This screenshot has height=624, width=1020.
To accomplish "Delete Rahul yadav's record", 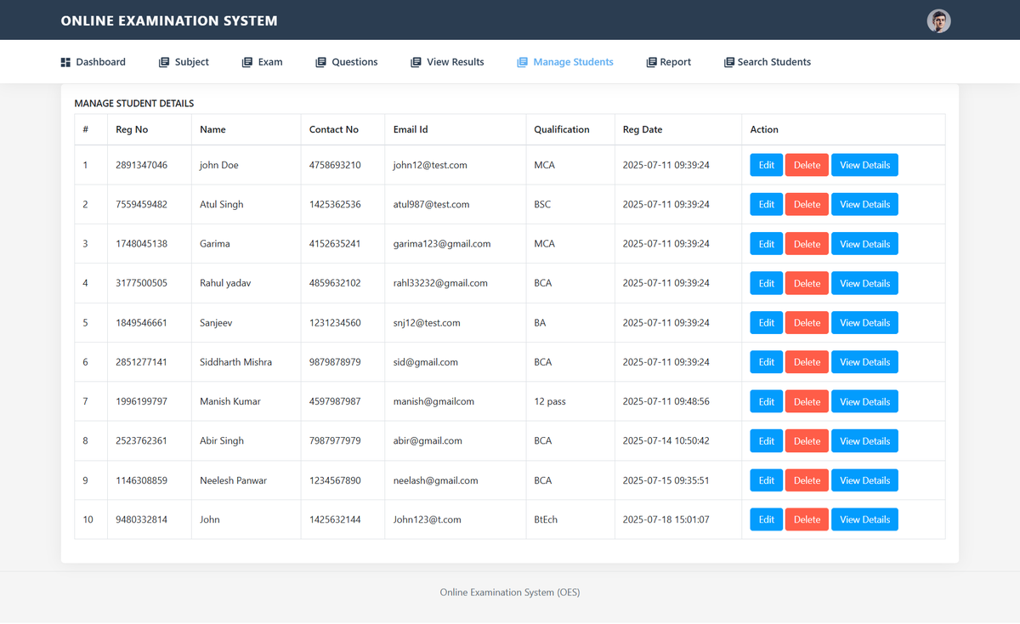I will (807, 283).
